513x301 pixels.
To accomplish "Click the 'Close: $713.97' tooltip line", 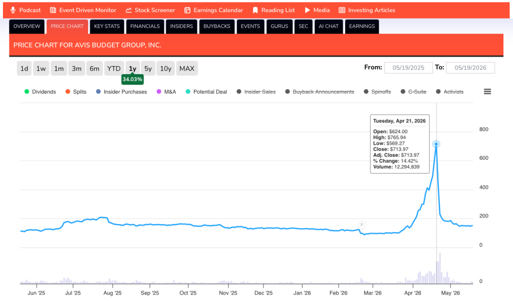I will pyautogui.click(x=391, y=149).
